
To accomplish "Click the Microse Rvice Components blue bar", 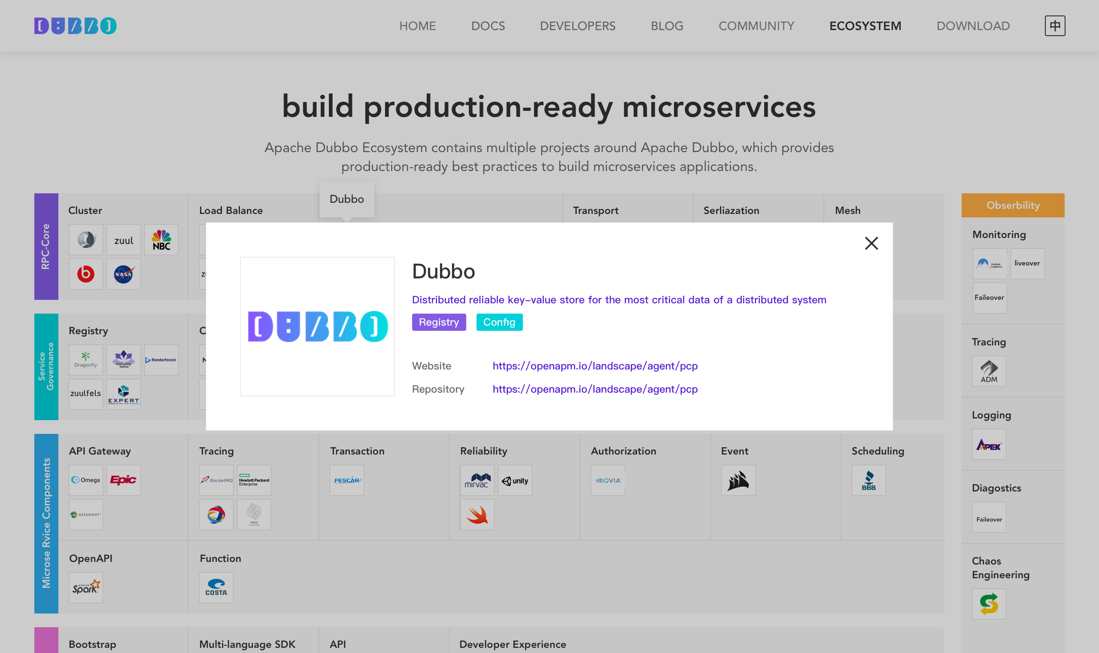I will 46,523.
